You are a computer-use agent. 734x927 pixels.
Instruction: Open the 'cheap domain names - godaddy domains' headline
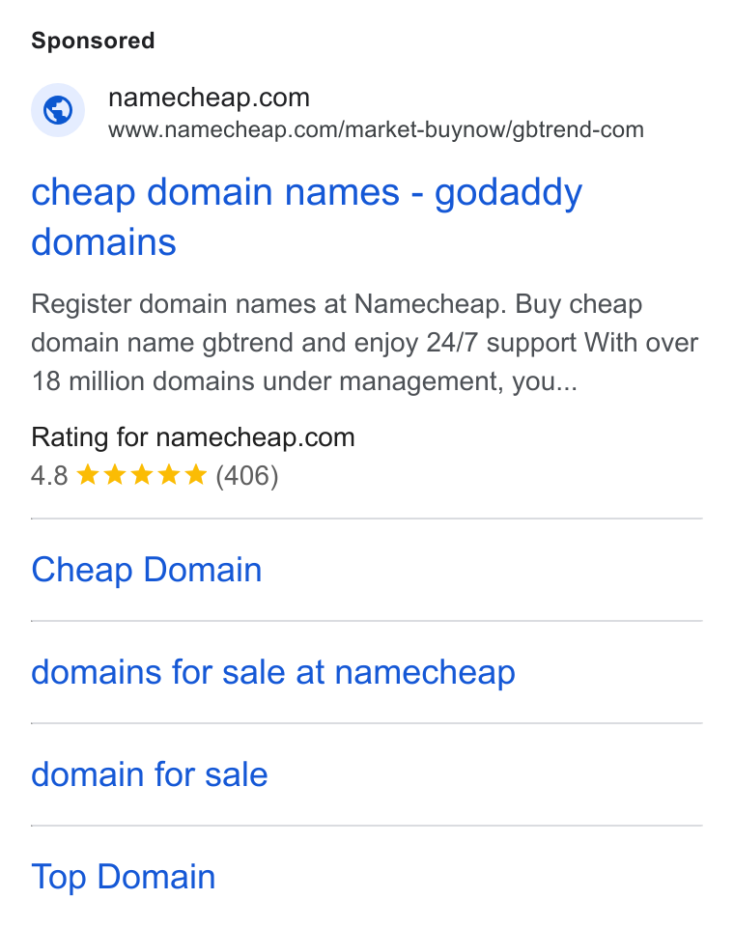(x=306, y=217)
